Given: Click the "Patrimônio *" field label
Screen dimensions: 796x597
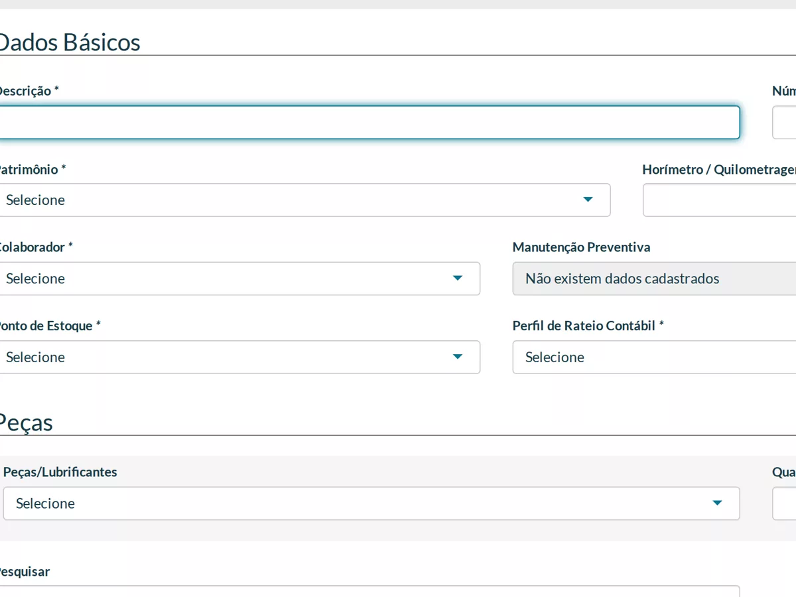Looking at the screenshot, I should click(32, 169).
